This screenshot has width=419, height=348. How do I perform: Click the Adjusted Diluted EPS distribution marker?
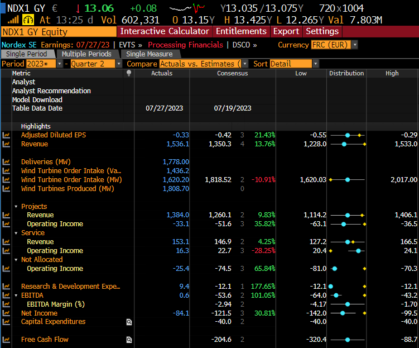point(348,135)
